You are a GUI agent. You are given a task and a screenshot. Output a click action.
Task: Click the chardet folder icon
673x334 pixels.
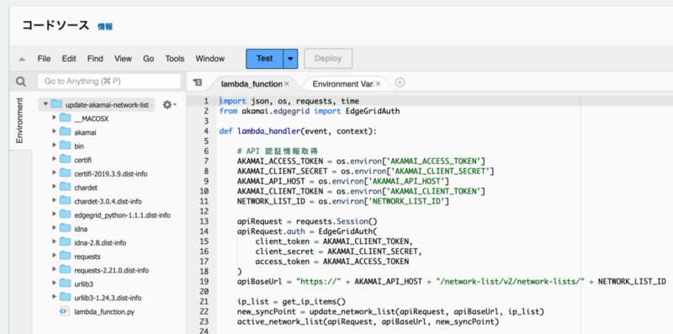pos(66,187)
